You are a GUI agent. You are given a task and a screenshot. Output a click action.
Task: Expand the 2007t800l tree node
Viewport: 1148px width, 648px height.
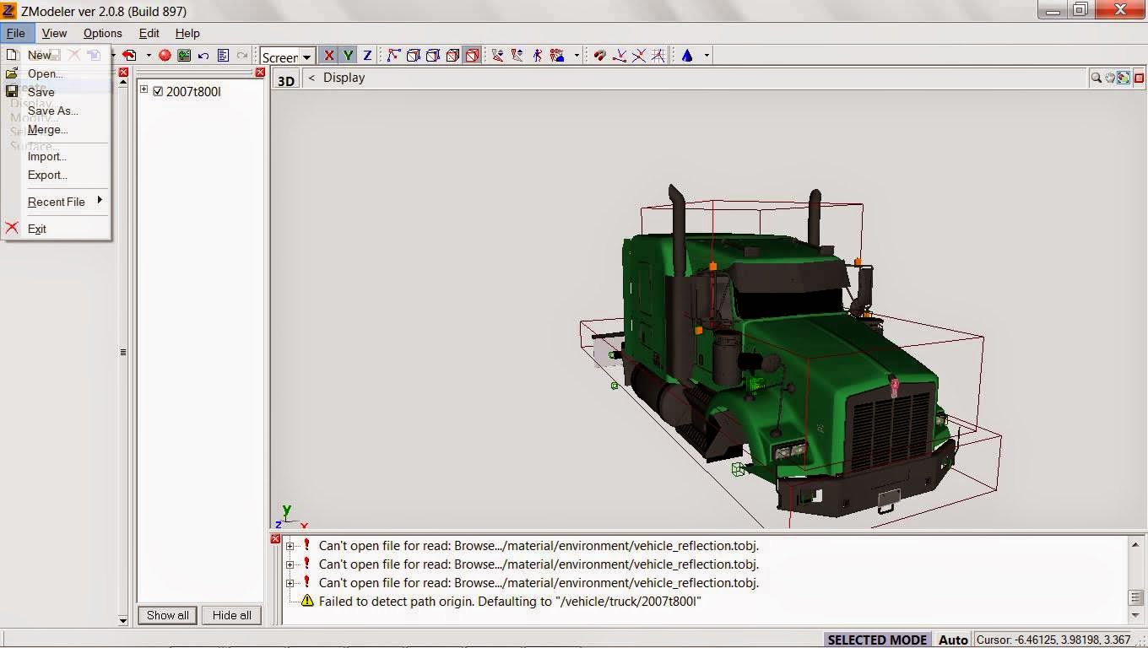pyautogui.click(x=144, y=91)
